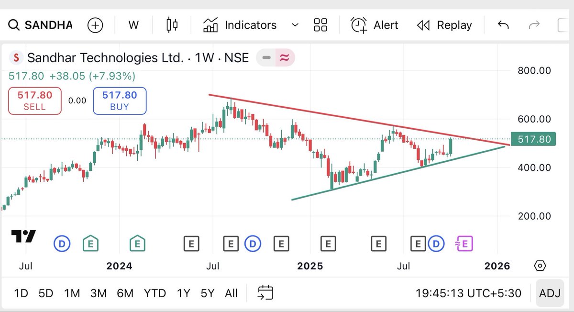Open the W weekly interval selector
Image resolution: width=574 pixels, height=312 pixels.
point(133,25)
